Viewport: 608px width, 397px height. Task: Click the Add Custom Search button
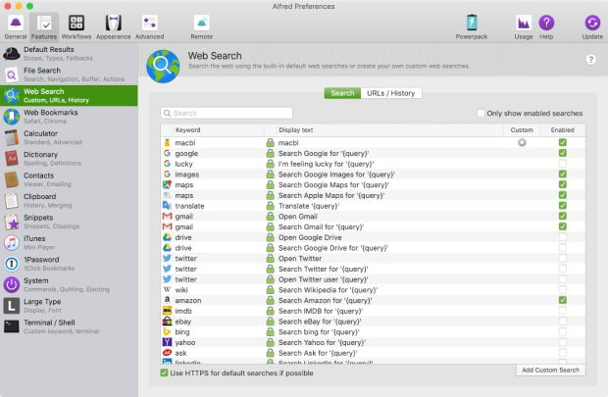[x=550, y=370]
